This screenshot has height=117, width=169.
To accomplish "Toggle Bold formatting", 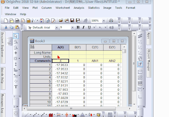I will [78, 27].
